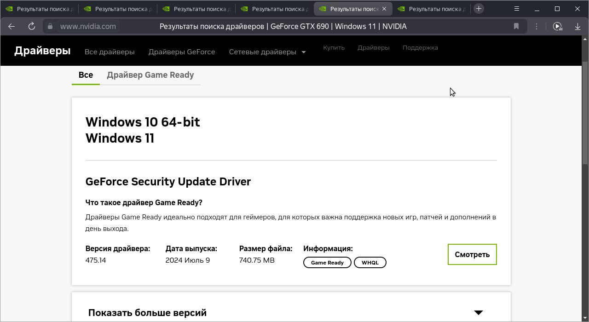Open the grey Драйверы top link
This screenshot has width=589, height=322.
point(373,47)
